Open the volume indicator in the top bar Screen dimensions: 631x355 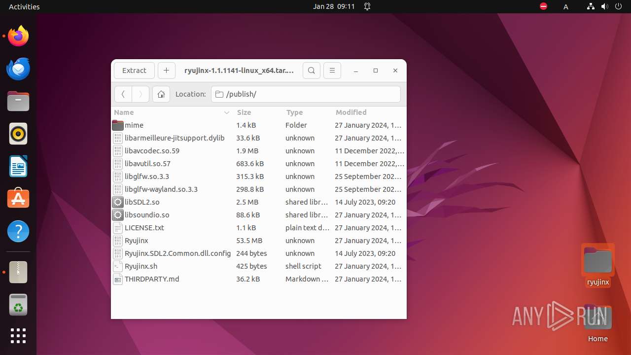604,6
